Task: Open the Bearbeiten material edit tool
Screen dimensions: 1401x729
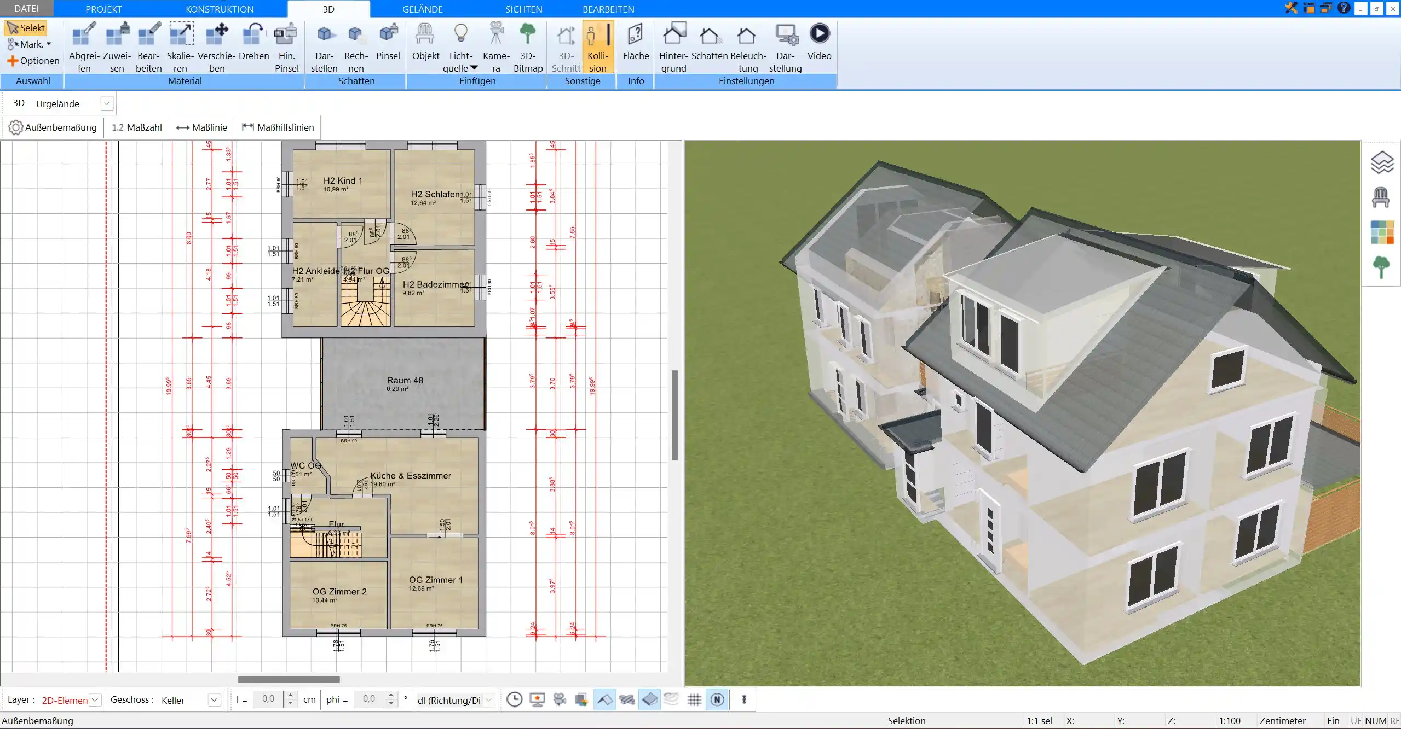Action: (x=148, y=47)
